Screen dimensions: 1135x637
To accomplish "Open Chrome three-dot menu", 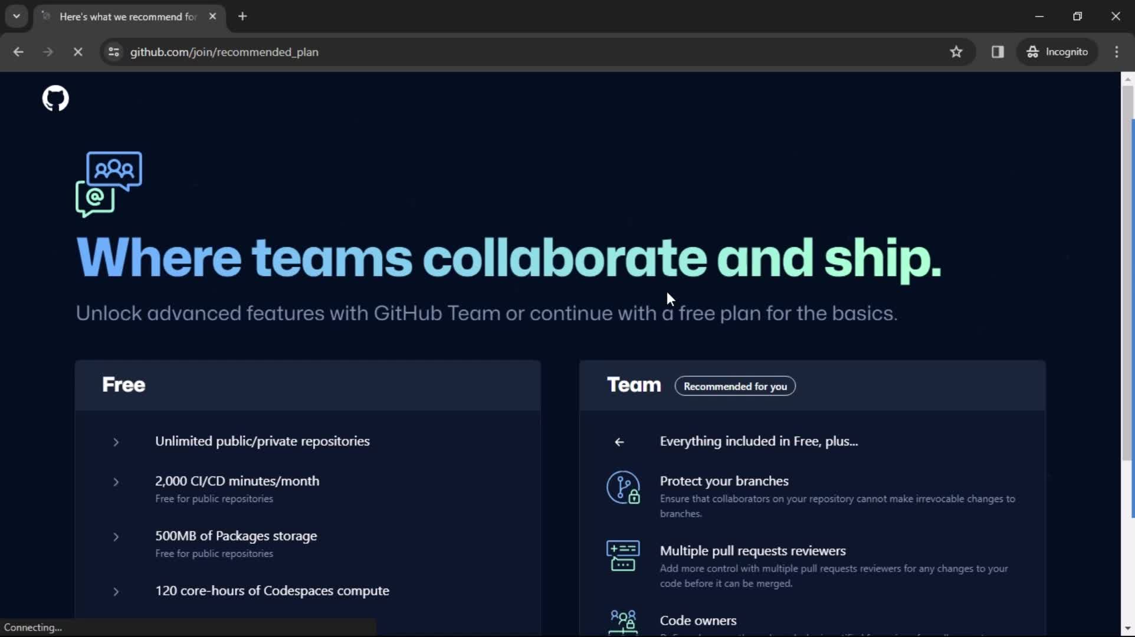I will click(1117, 52).
